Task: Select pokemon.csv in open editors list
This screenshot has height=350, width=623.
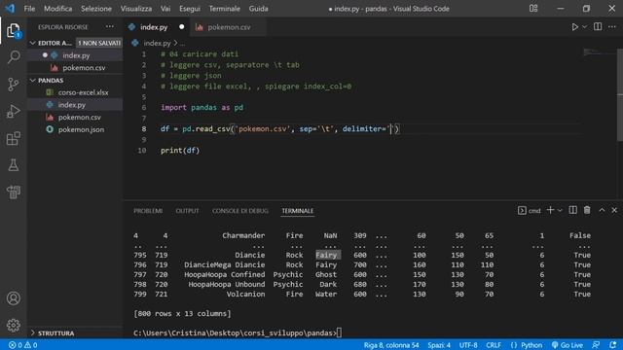Action: 75,68
